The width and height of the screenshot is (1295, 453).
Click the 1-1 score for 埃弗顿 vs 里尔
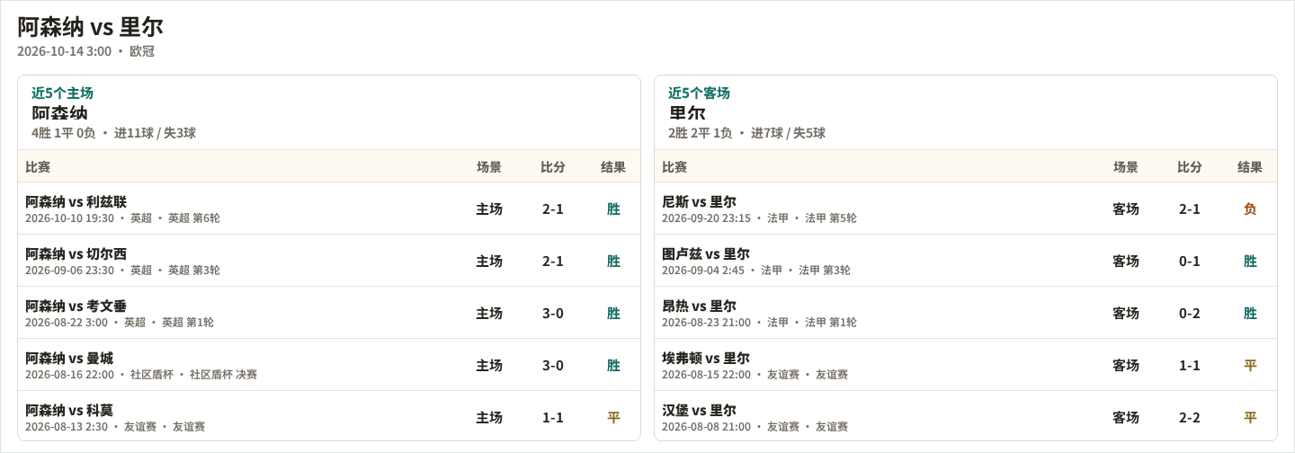(1190, 366)
